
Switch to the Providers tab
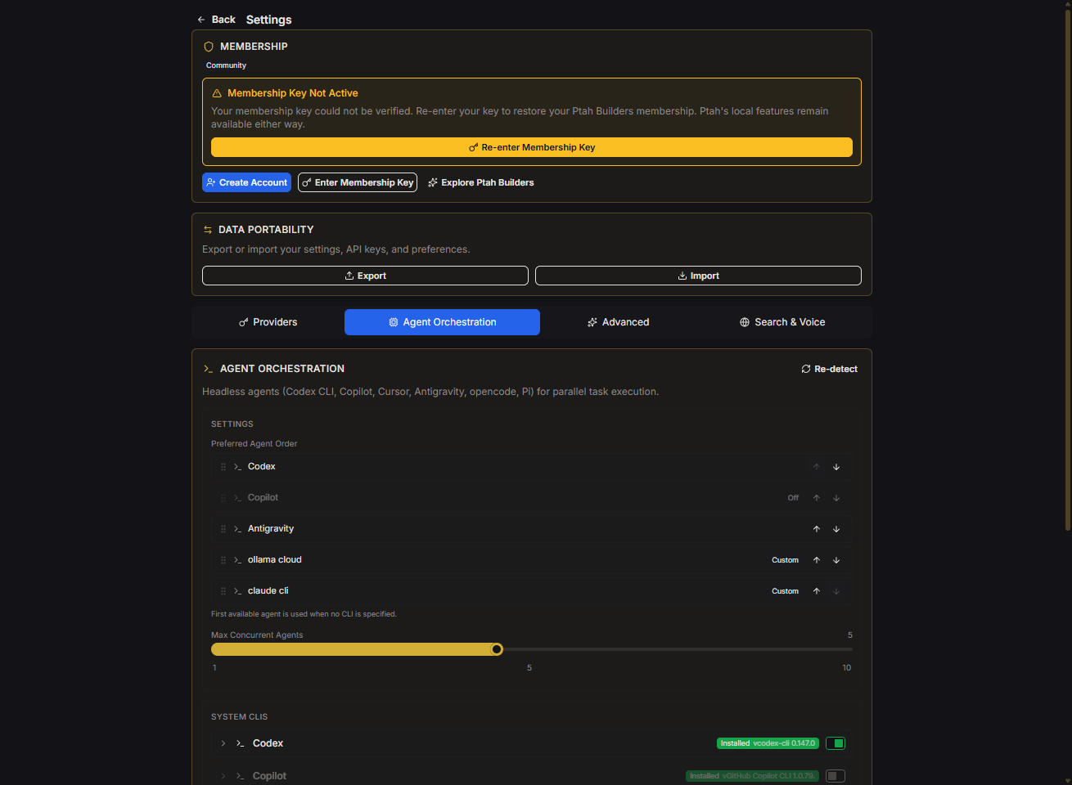(268, 322)
